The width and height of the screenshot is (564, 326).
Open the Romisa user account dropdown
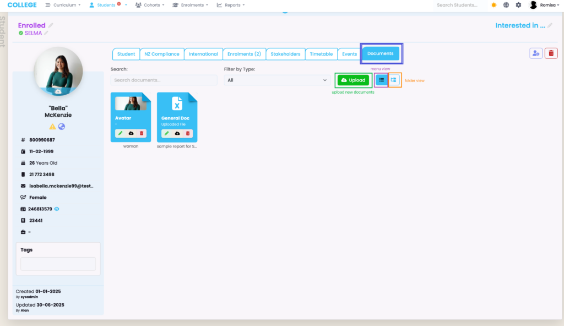pos(544,5)
